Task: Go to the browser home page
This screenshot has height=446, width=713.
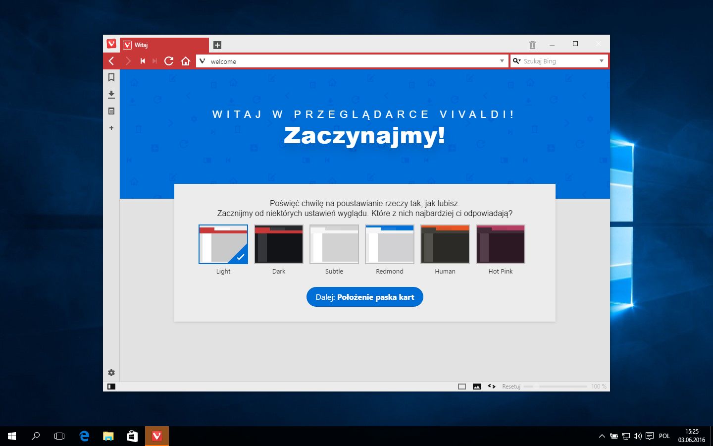Action: [186, 61]
